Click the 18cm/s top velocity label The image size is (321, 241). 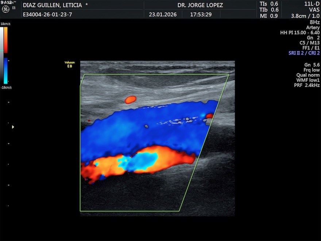coord(6,23)
